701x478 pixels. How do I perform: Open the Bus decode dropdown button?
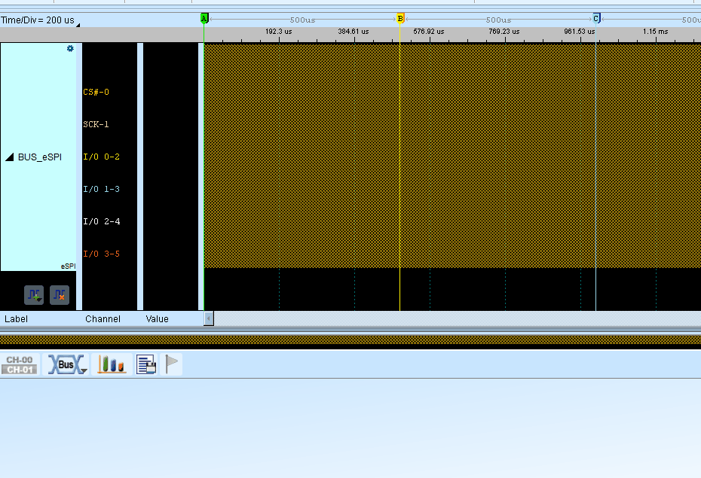68,365
